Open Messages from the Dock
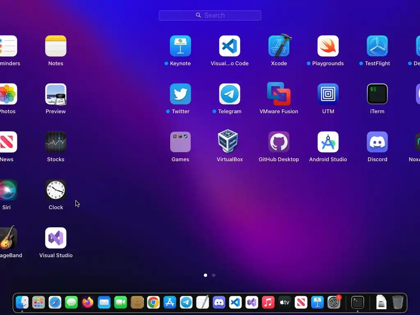Viewport: 420px width, 315px height. [71, 302]
